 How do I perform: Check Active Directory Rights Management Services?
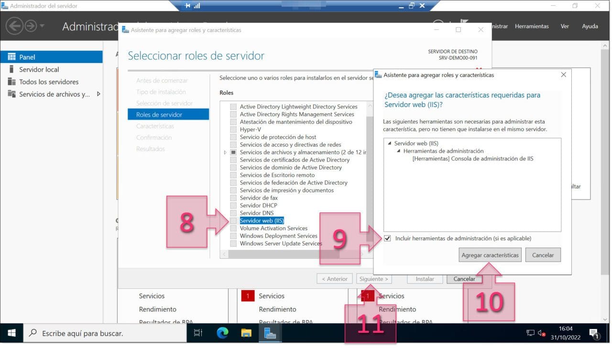click(233, 114)
